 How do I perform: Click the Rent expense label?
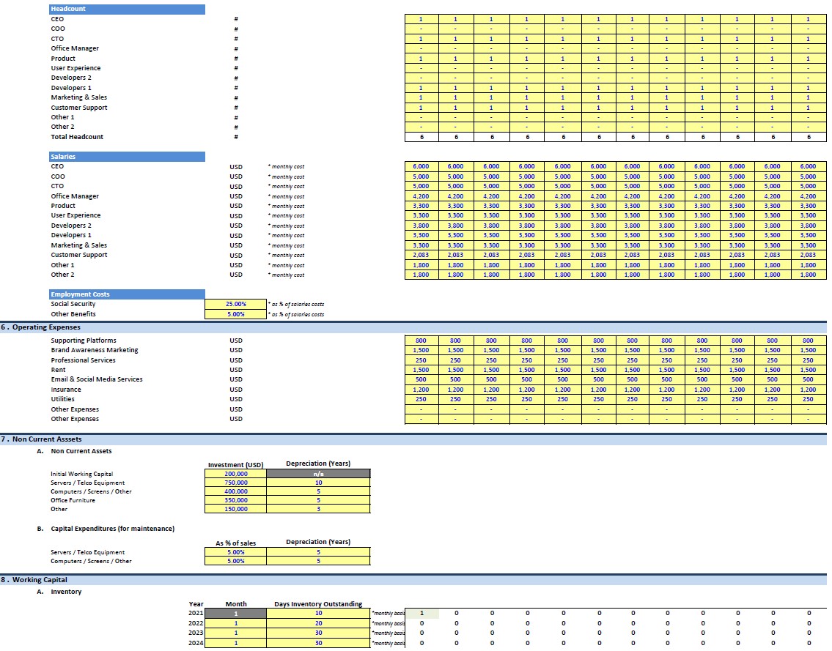[x=59, y=370]
